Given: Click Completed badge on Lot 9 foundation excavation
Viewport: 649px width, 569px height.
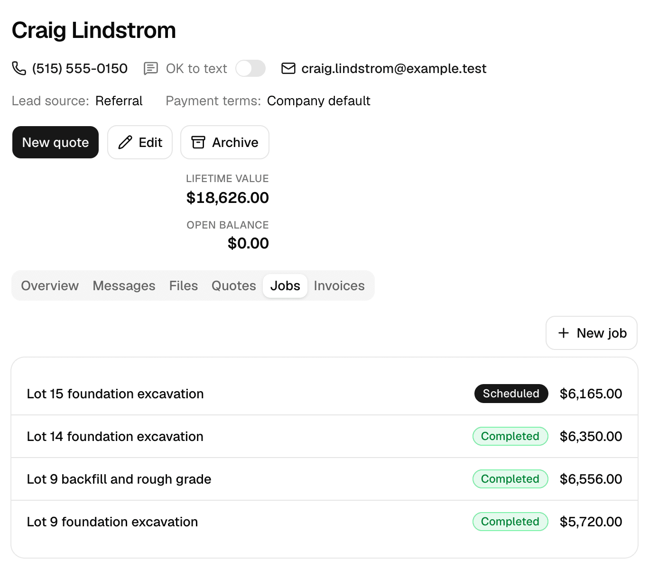Looking at the screenshot, I should 510,522.
